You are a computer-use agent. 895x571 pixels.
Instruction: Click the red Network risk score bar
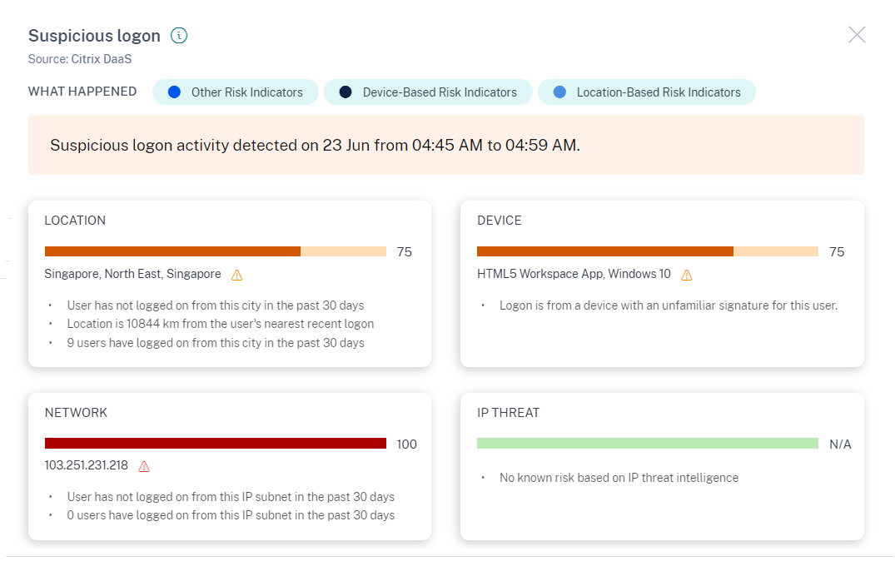(x=215, y=444)
